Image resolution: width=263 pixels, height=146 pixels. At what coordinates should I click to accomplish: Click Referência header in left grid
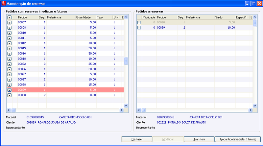[x=61, y=17]
